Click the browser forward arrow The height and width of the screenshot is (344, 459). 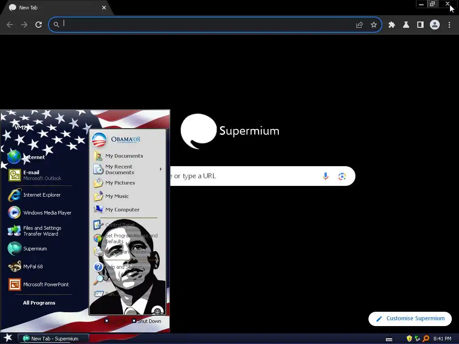(x=24, y=25)
